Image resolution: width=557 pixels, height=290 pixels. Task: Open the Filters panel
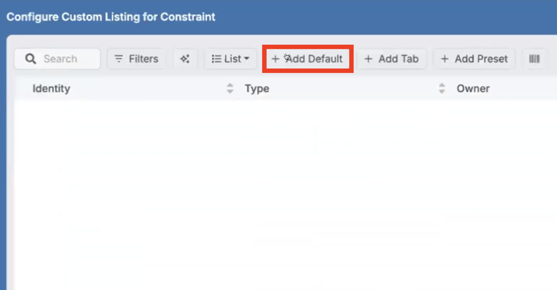137,59
